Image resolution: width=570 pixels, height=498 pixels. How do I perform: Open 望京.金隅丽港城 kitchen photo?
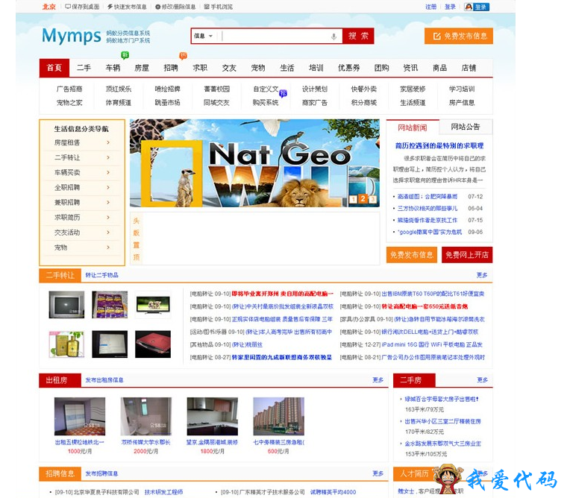coord(213,416)
